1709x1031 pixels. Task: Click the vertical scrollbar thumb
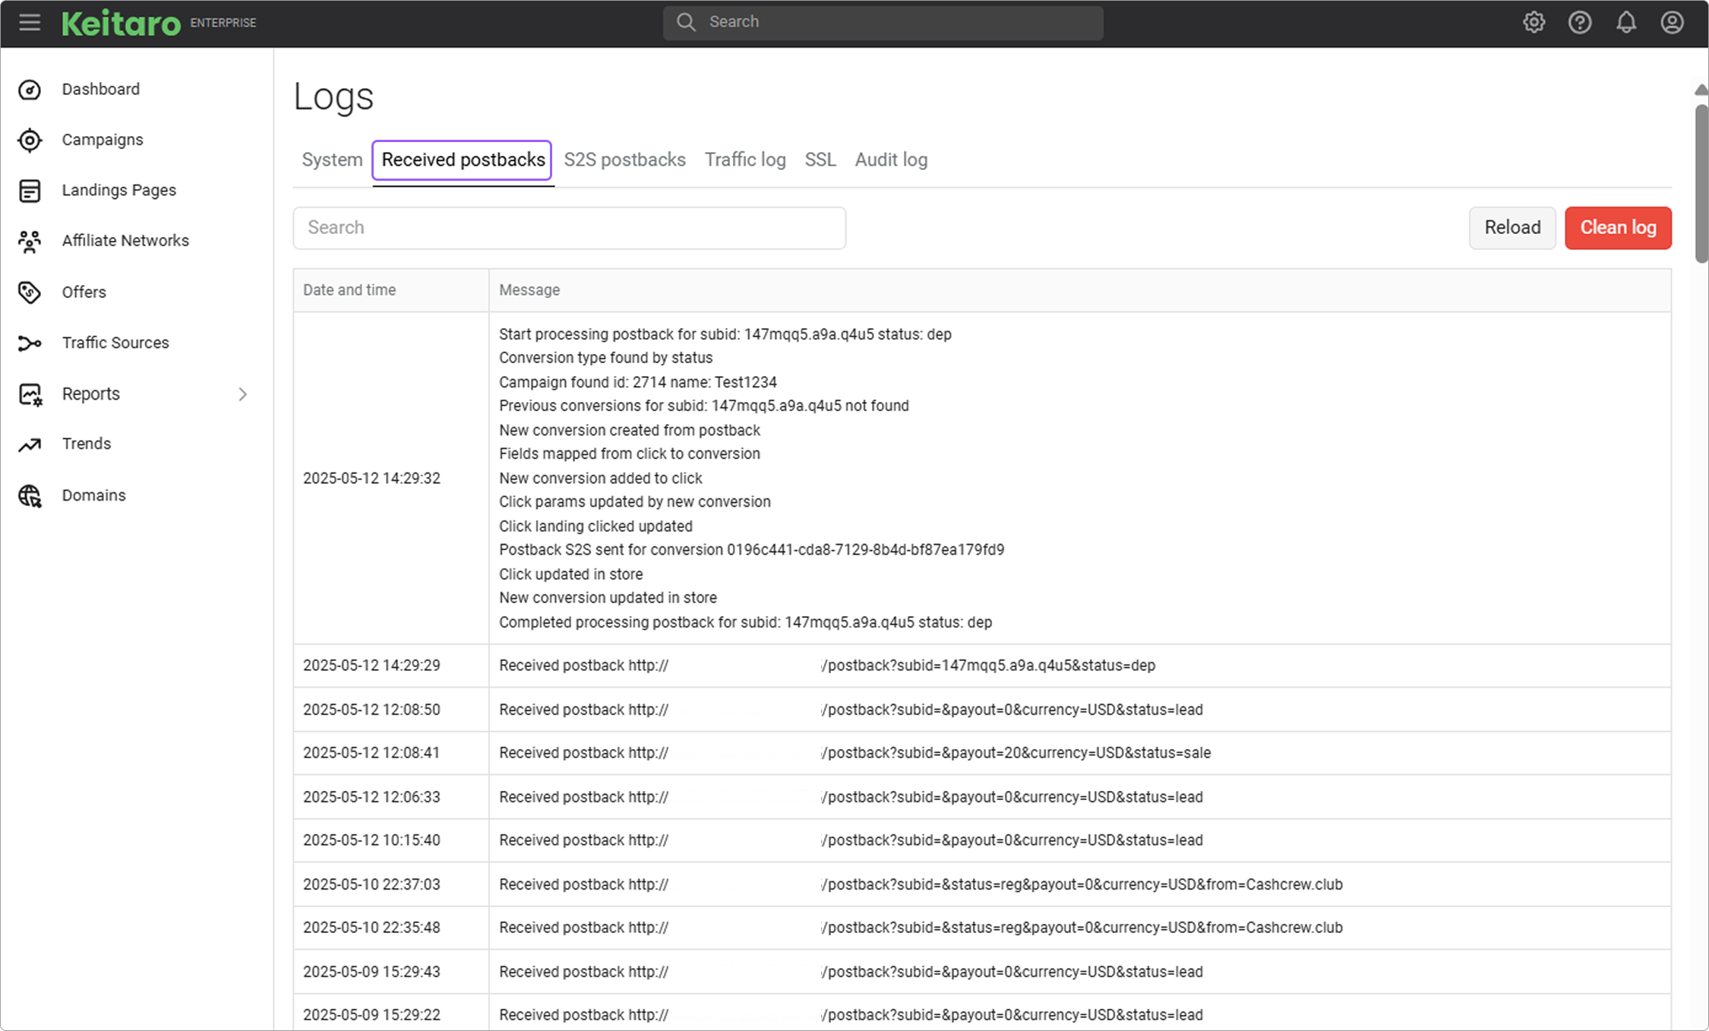coord(1701,182)
